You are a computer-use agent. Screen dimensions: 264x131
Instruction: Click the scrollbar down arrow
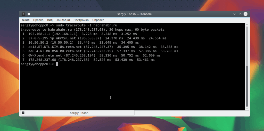click(247, 109)
